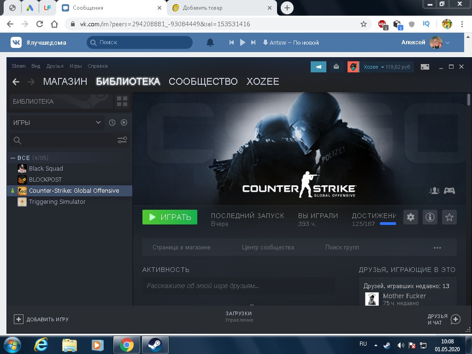This screenshot has width=472, height=354.
Task: Go to the СООБЩЕСТВО tab
Action: (x=203, y=82)
